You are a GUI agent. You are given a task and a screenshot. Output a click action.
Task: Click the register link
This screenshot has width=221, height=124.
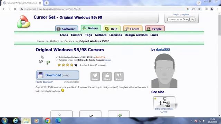click(x=186, y=14)
